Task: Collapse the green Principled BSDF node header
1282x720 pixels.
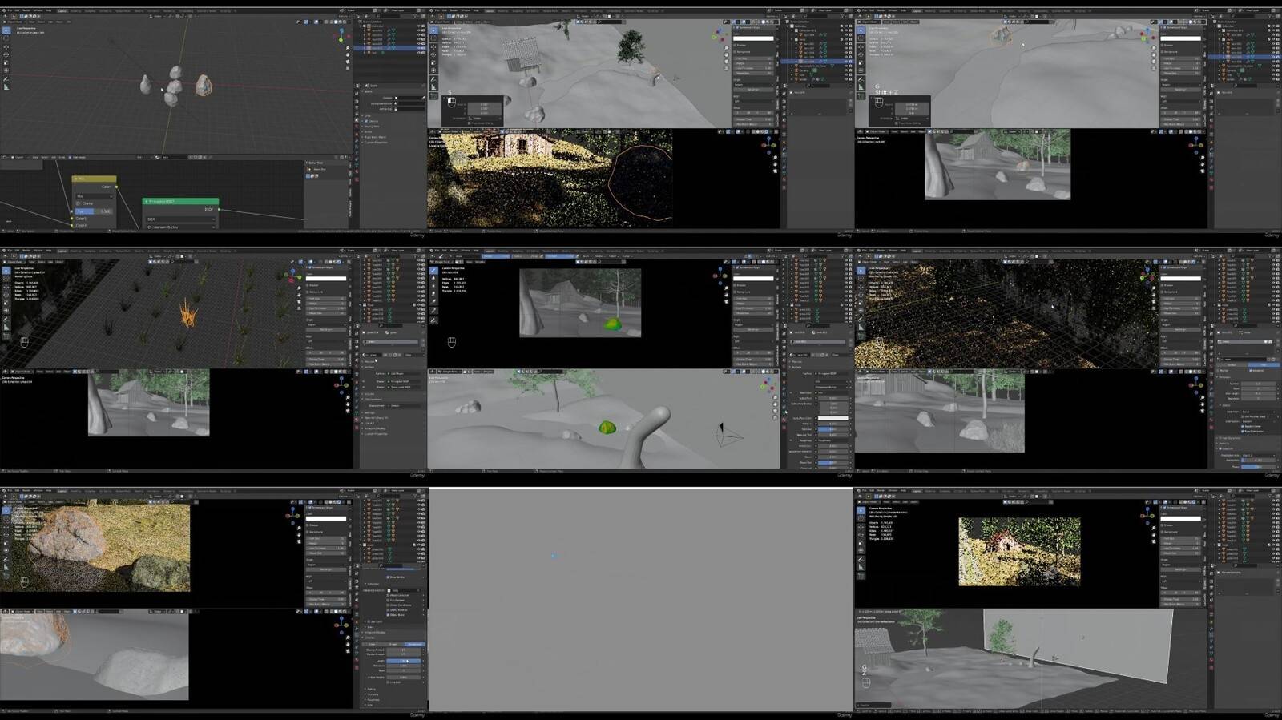Action: [147, 202]
